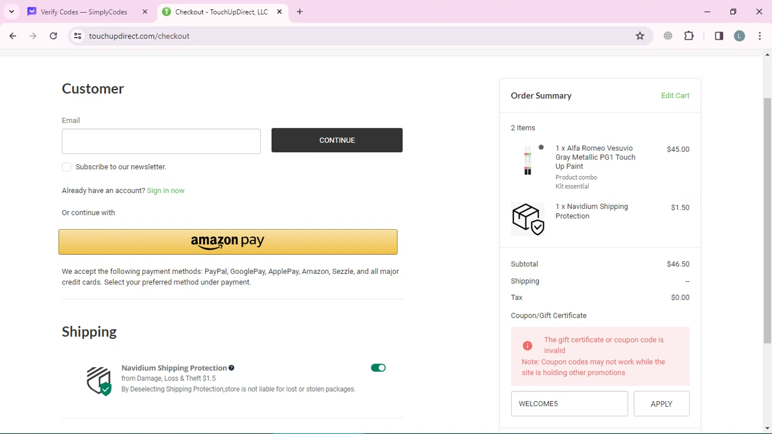Click the Sign in now link
Viewport: 772px width, 434px height.
coord(165,190)
